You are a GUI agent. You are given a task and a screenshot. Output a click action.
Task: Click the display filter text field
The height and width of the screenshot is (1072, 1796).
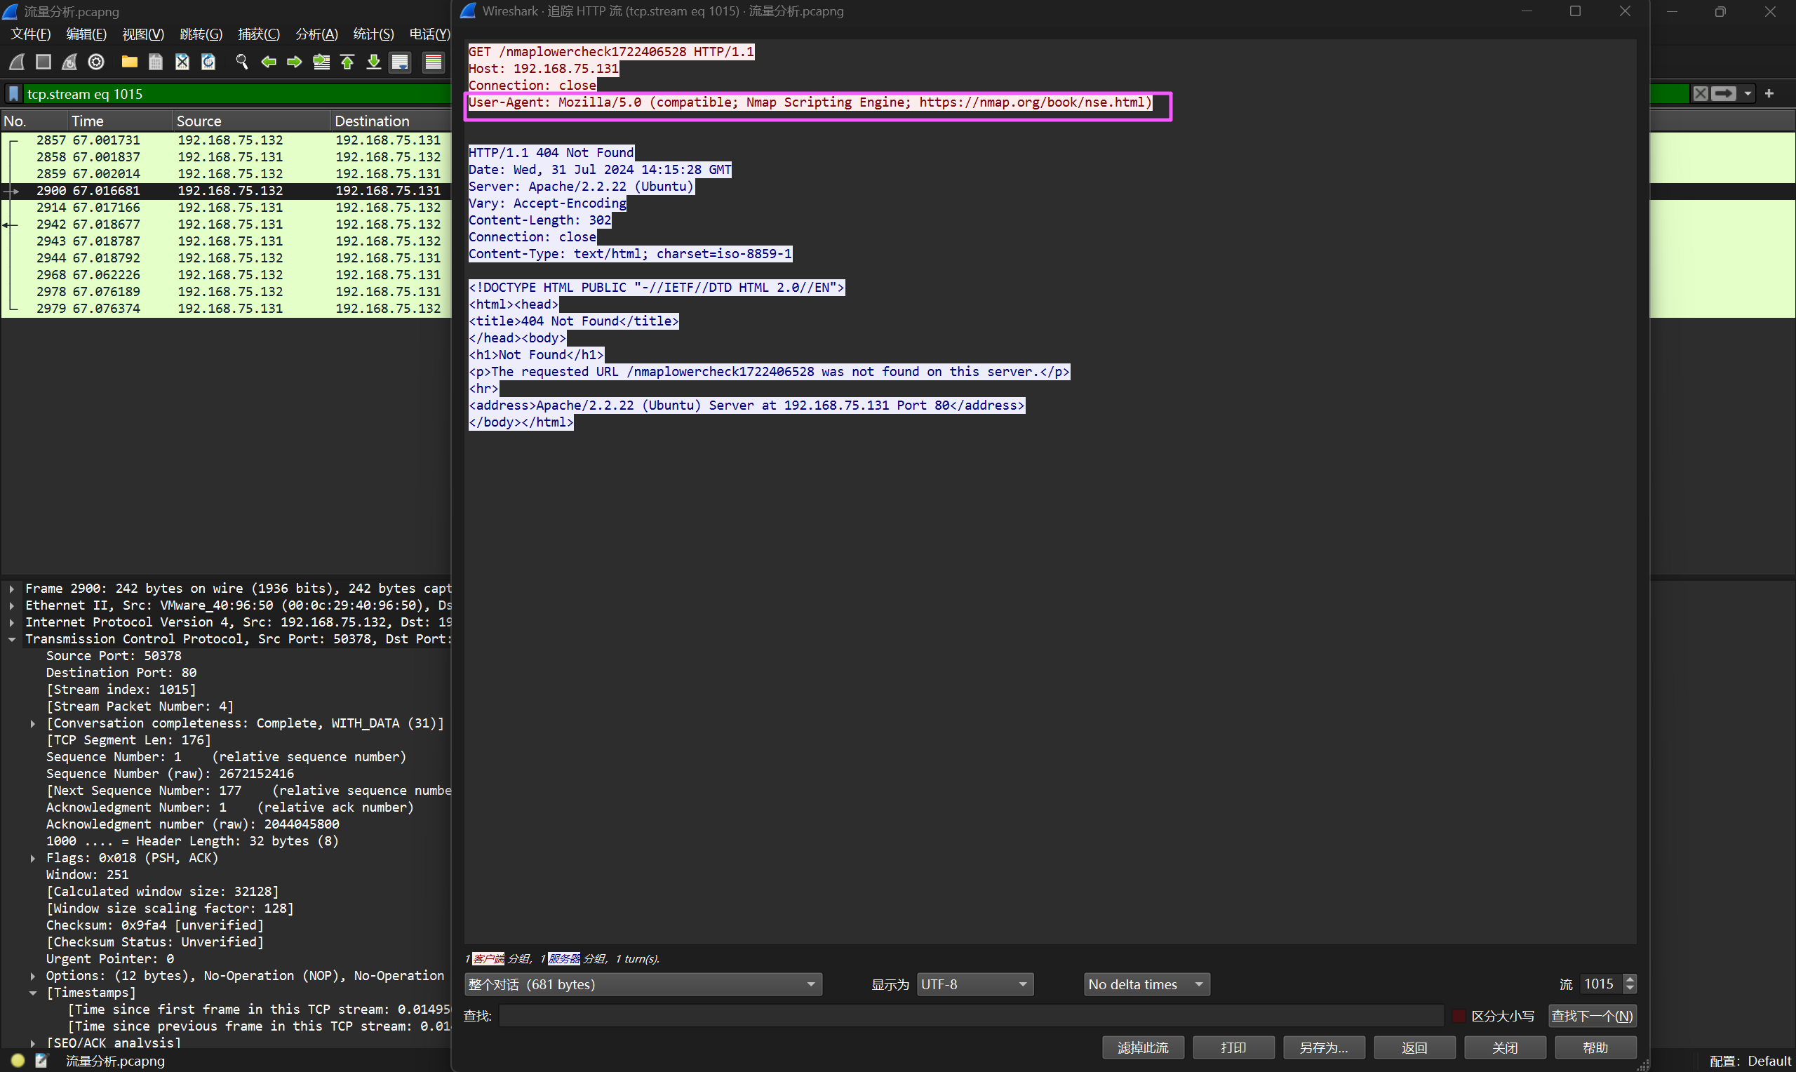pyautogui.click(x=236, y=94)
